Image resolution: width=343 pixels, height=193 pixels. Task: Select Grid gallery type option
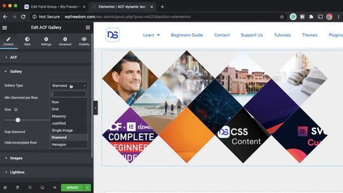point(69,109)
